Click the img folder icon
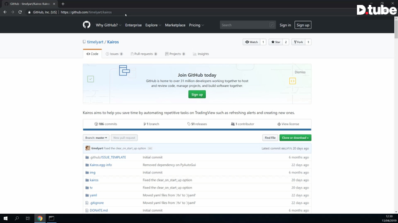 point(87,172)
